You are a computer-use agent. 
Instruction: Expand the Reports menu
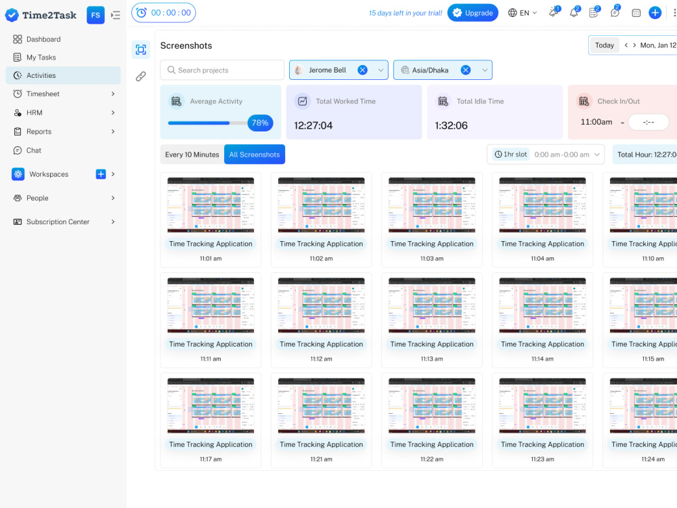[113, 131]
